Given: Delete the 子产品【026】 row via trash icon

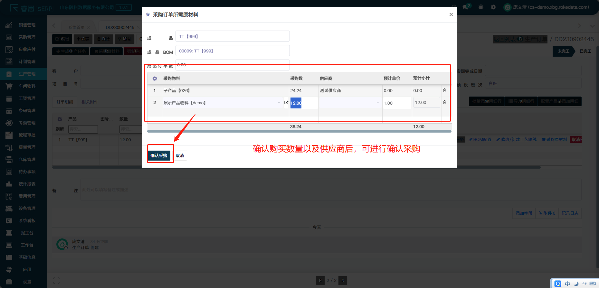Looking at the screenshot, I should click(x=444, y=90).
